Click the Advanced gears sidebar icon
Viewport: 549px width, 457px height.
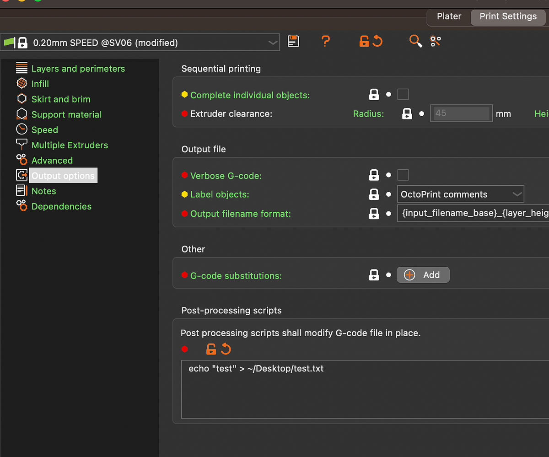coord(22,160)
